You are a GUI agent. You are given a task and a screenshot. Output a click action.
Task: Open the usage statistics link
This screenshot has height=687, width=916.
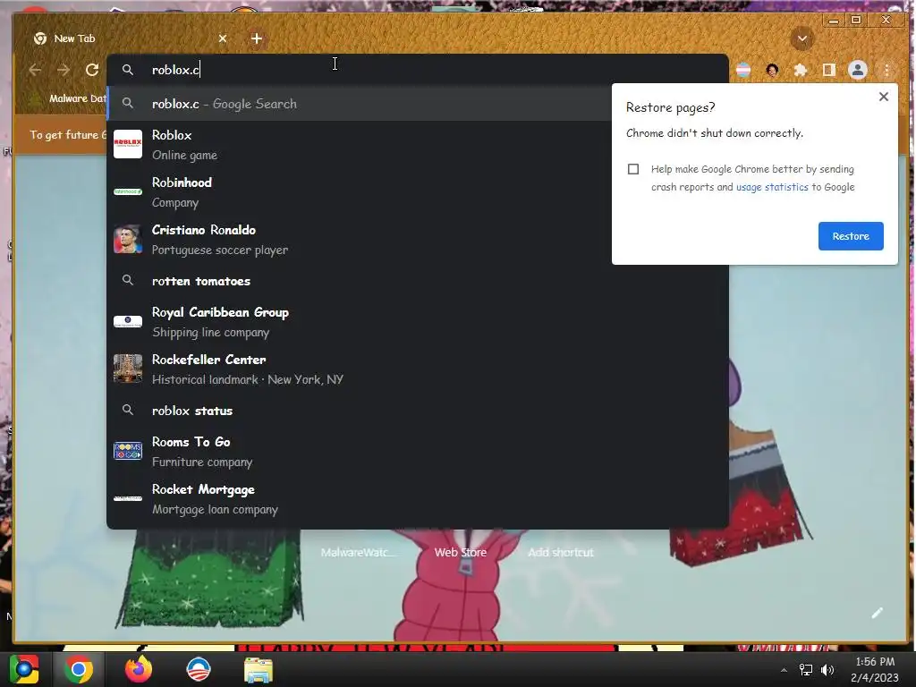772,187
